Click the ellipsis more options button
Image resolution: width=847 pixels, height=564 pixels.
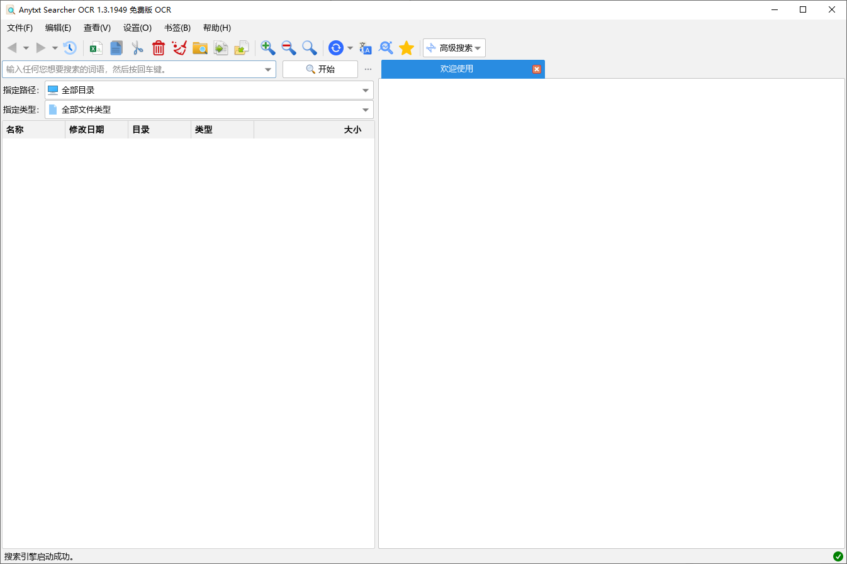click(368, 69)
